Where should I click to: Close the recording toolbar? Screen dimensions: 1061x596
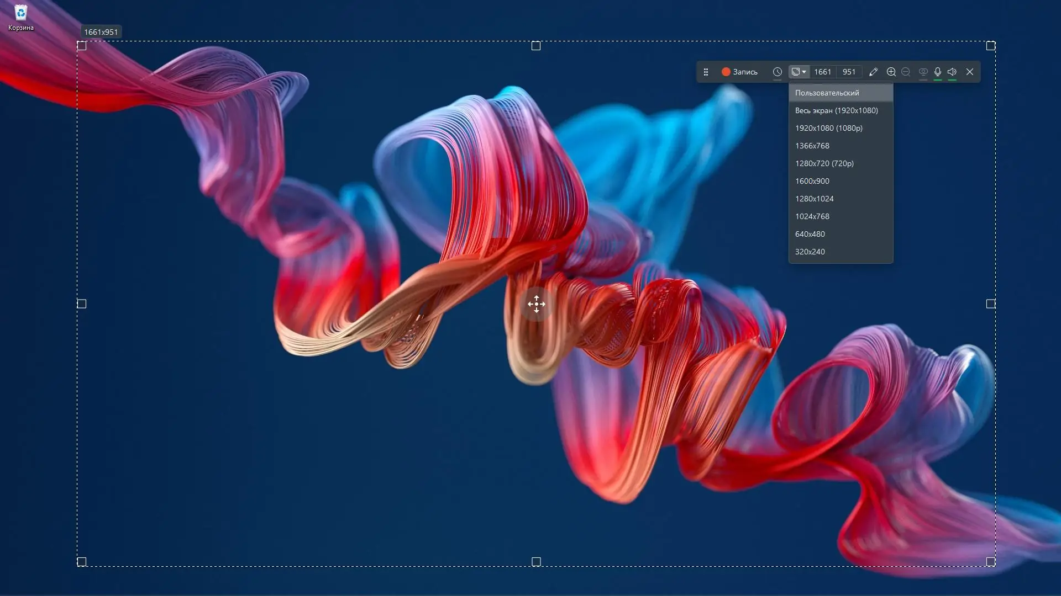[x=970, y=72]
